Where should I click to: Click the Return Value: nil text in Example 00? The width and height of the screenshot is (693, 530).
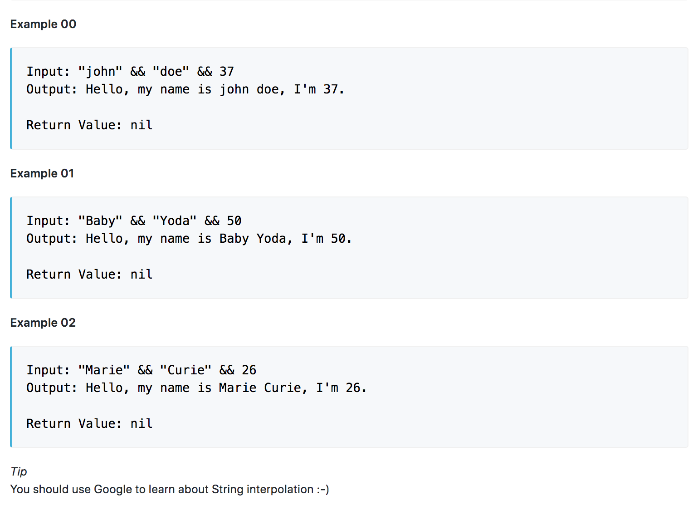[x=89, y=125]
